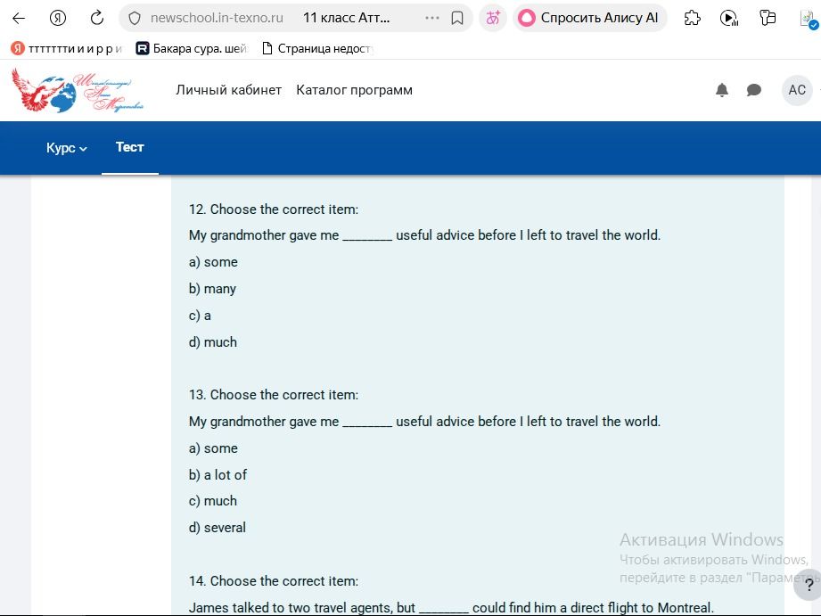Click the browser back arrow
821x616 pixels.
(x=19, y=19)
